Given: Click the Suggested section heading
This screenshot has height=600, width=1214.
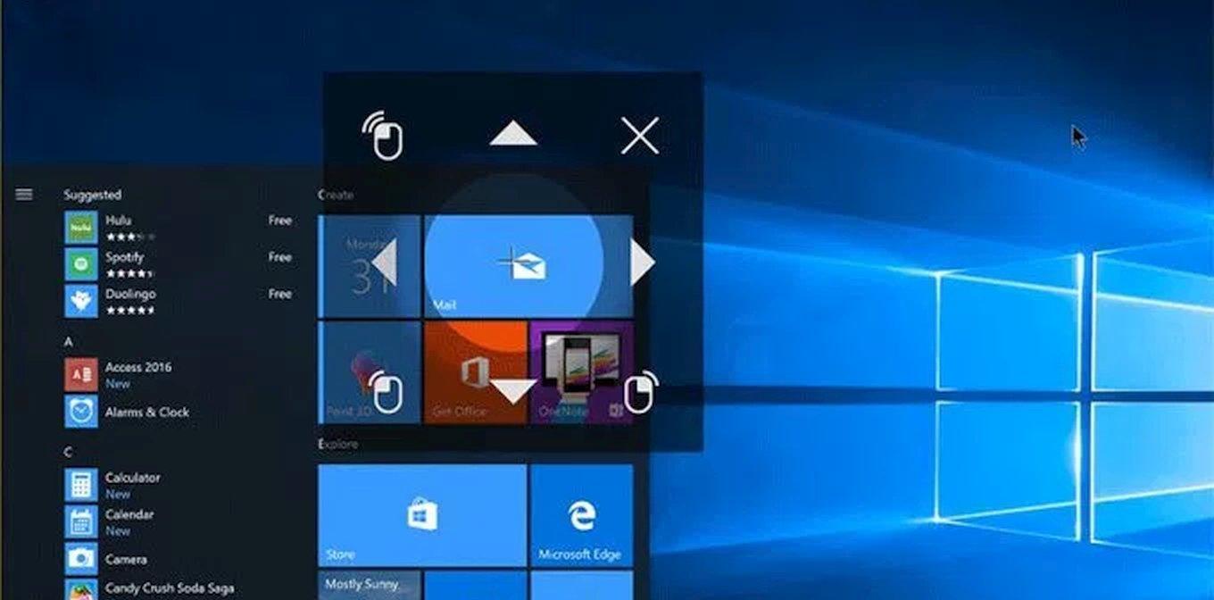Looking at the screenshot, I should (92, 194).
